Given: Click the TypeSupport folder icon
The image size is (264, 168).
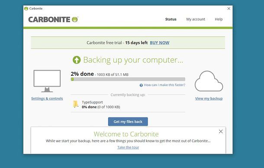Looking at the screenshot, I should point(76,104).
